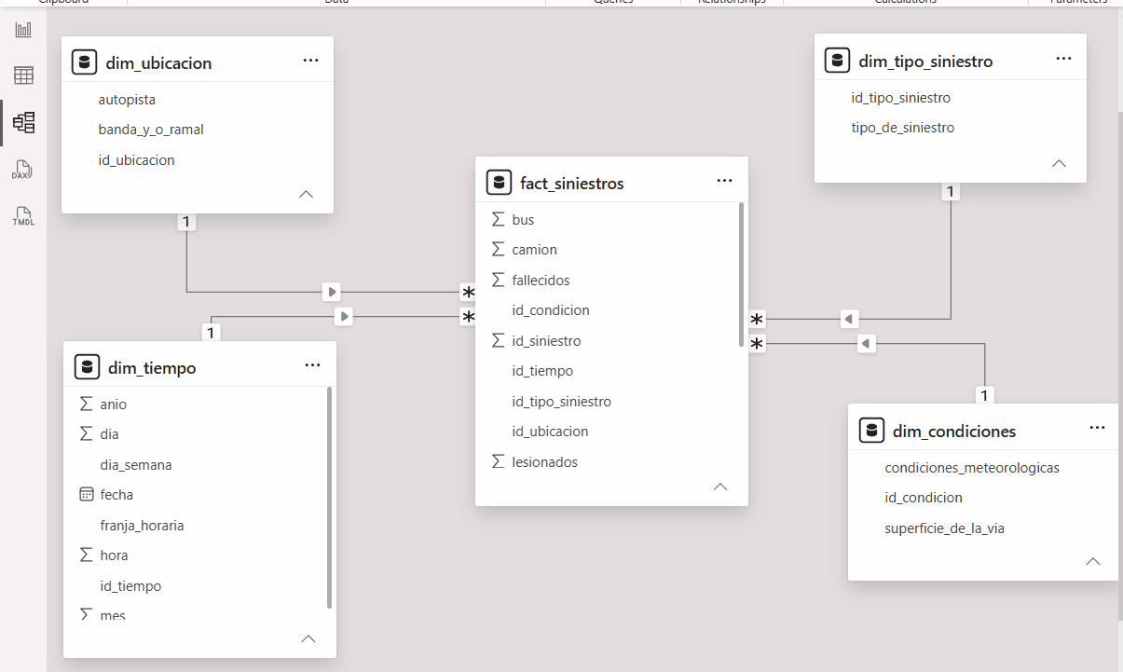The height and width of the screenshot is (672, 1123).
Task: Collapse the dim_tipo_siniestro table card
Action: point(1059,163)
